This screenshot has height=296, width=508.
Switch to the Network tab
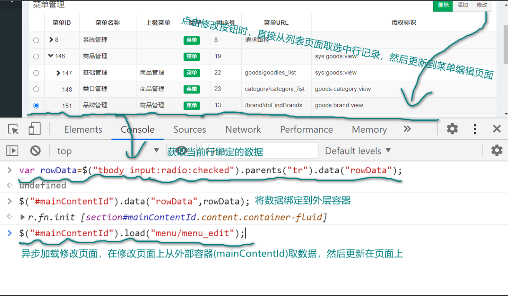point(243,129)
